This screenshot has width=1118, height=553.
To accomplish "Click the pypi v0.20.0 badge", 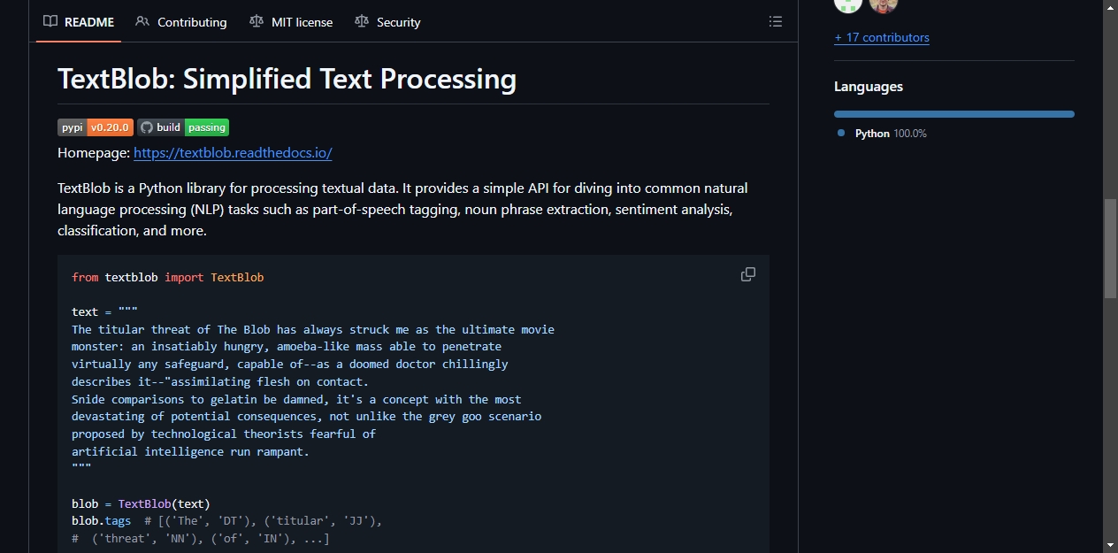I will coord(96,127).
